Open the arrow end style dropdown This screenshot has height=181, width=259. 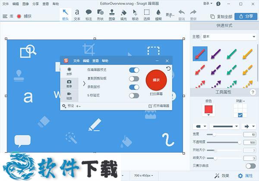(249, 126)
